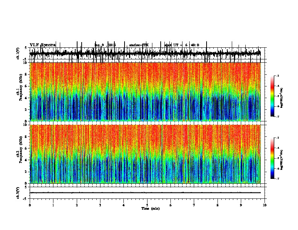Click the "ch.1(V)" waveform axis label

[x=18, y=53]
